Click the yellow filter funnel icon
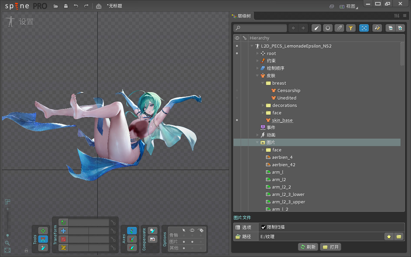 click(351, 28)
